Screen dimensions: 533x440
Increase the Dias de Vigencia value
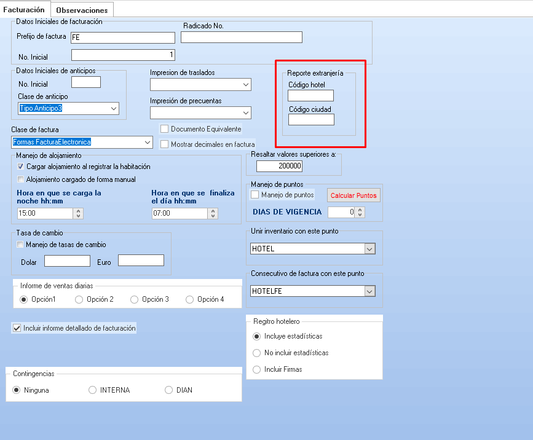pos(360,210)
